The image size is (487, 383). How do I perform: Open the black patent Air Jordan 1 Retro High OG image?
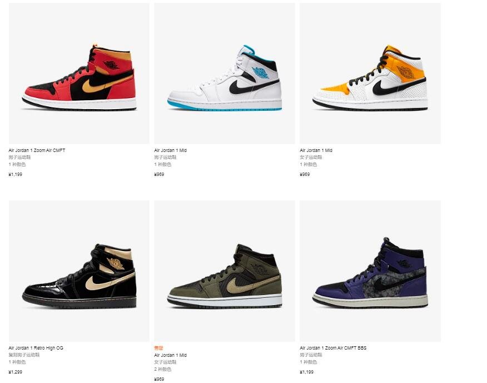pos(79,271)
